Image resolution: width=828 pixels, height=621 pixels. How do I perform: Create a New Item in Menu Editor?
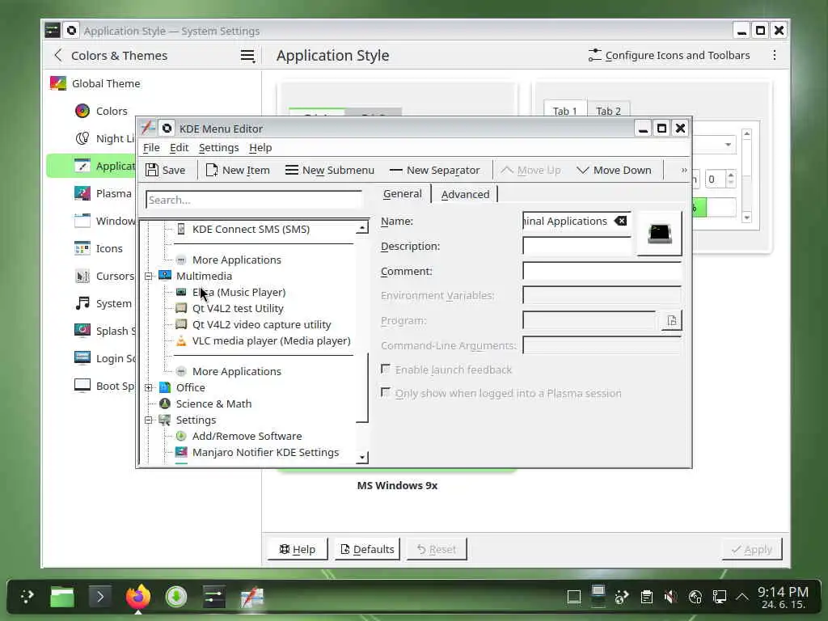(238, 170)
